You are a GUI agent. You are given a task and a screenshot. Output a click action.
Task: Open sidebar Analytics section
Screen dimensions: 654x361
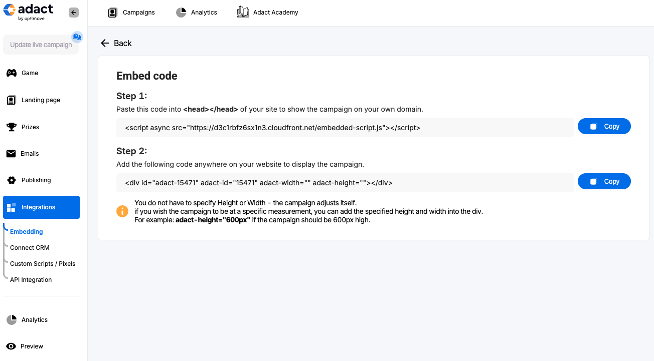click(x=41, y=320)
